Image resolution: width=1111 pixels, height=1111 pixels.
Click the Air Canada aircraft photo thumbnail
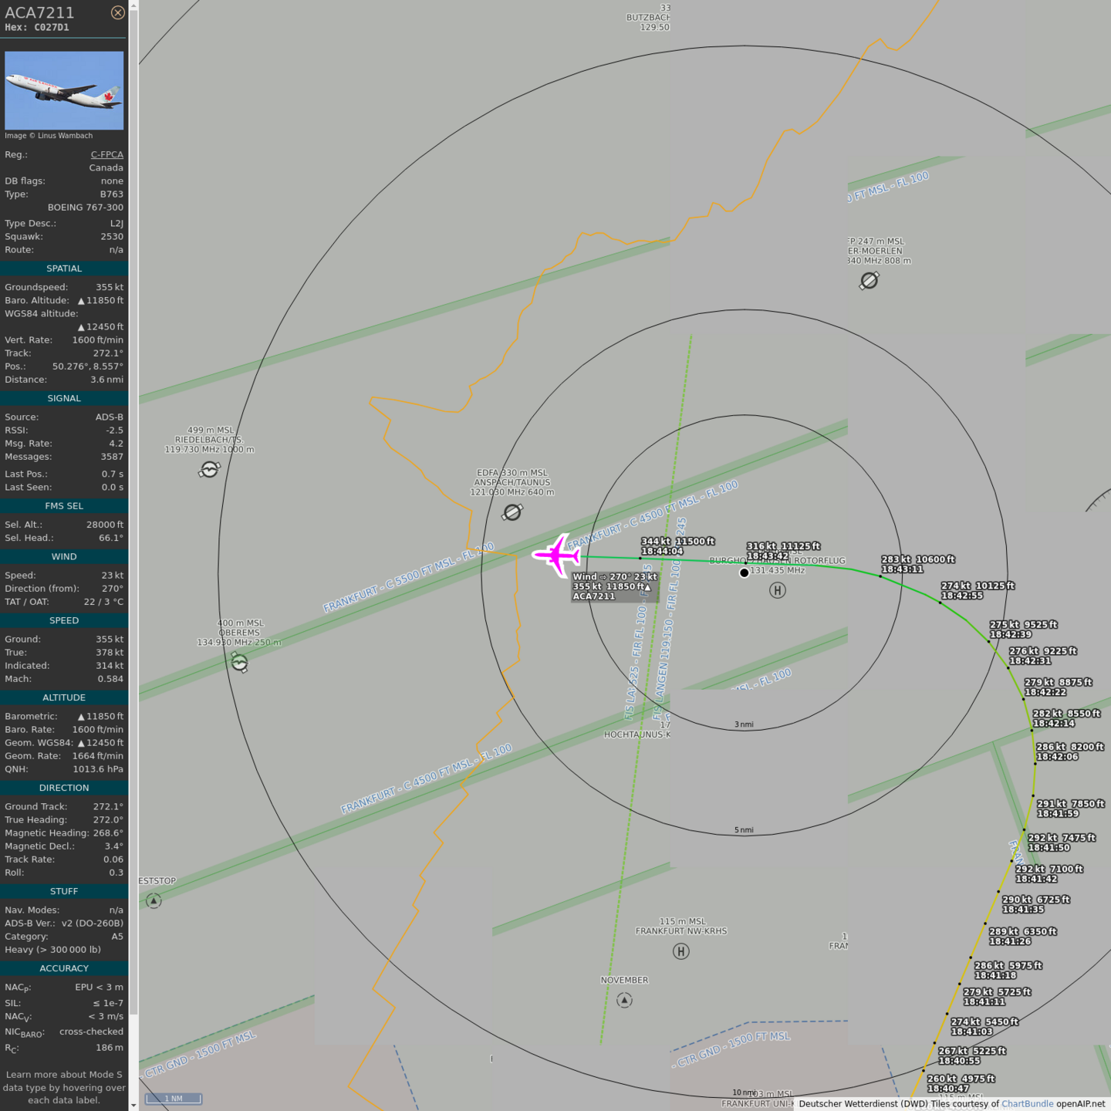(x=64, y=90)
